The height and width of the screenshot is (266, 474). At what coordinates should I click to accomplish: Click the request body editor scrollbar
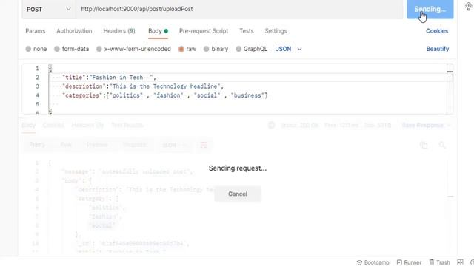450,89
